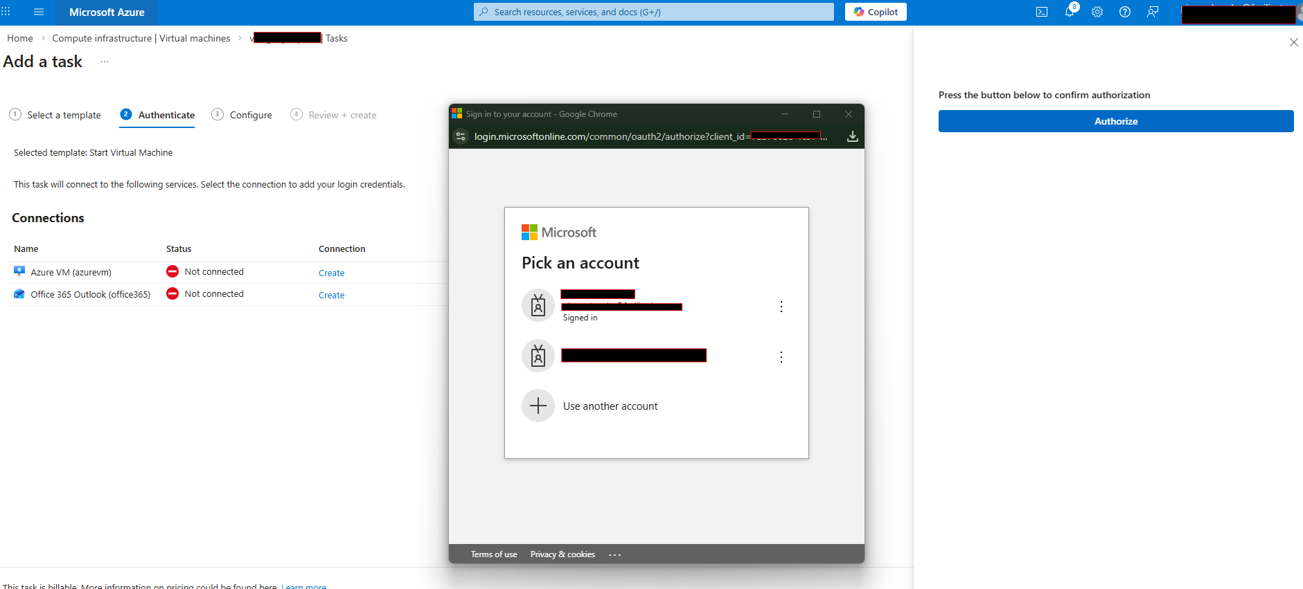Open the footer ellipsis in sign-in popup
This screenshot has height=589, width=1303.
pos(615,554)
